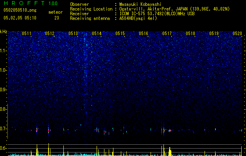Image resolution: width=246 pixels, height=156 pixels.
Task: Click the 0516 time marker
Action: 144,34
